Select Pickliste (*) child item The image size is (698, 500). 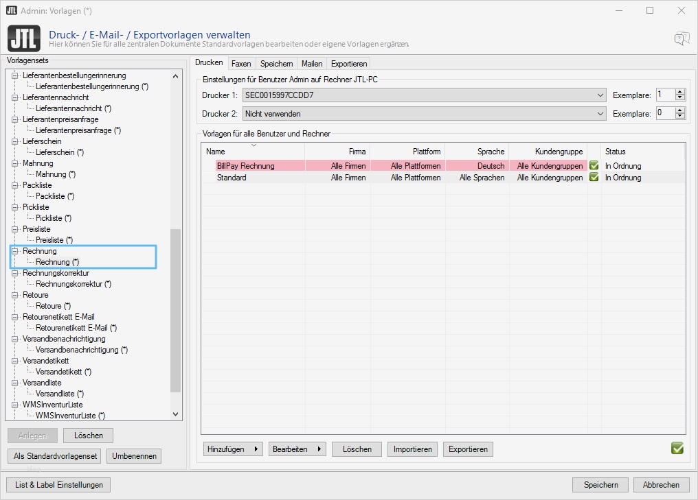click(x=54, y=218)
